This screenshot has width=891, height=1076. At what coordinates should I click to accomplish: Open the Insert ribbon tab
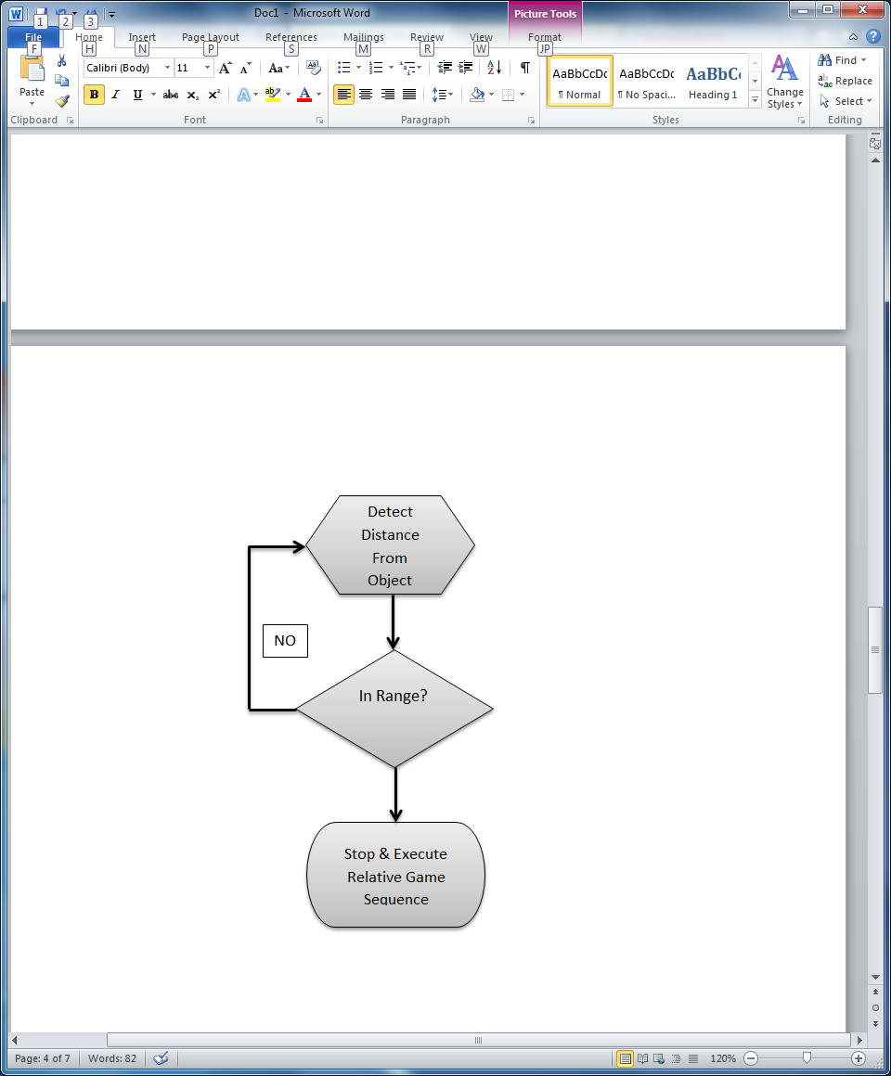coord(142,37)
